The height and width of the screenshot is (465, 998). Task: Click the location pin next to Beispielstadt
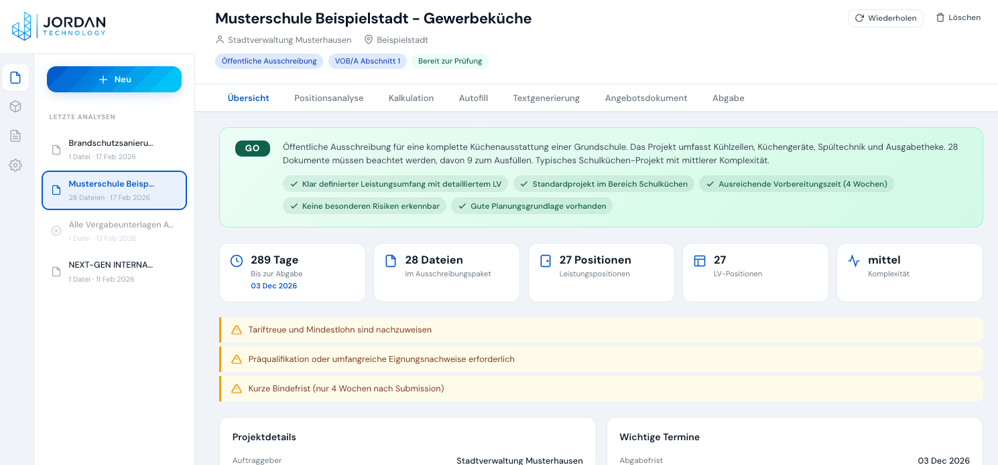click(x=368, y=39)
